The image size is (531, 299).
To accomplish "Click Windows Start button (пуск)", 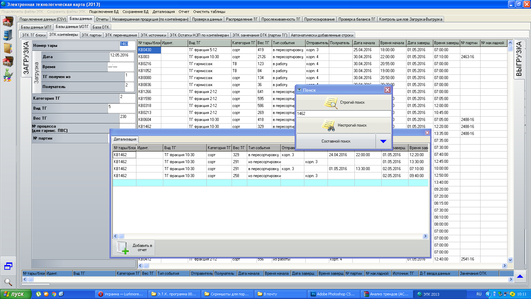I will (16, 294).
